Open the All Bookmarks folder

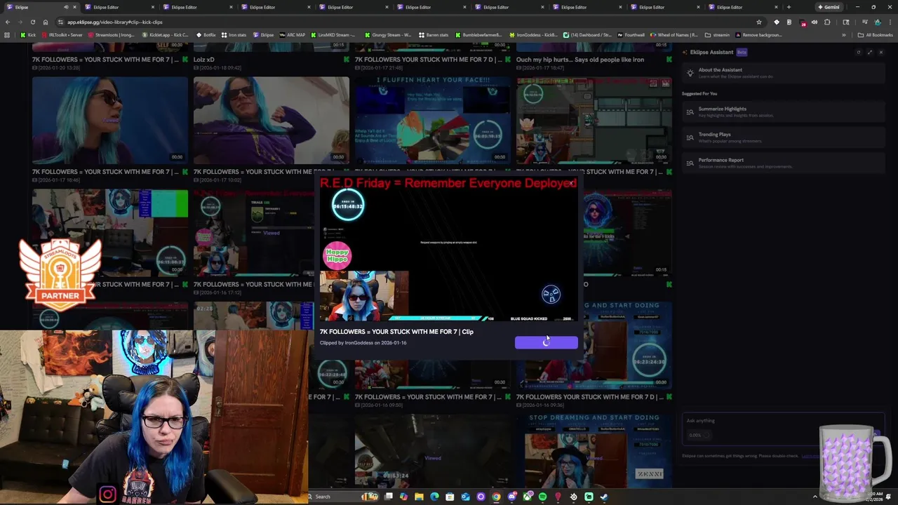[x=875, y=34]
